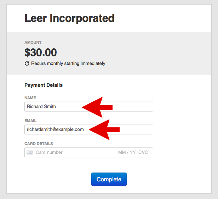Focus the Name field containing Richard Smith
The width and height of the screenshot is (218, 199).
[x=53, y=107]
